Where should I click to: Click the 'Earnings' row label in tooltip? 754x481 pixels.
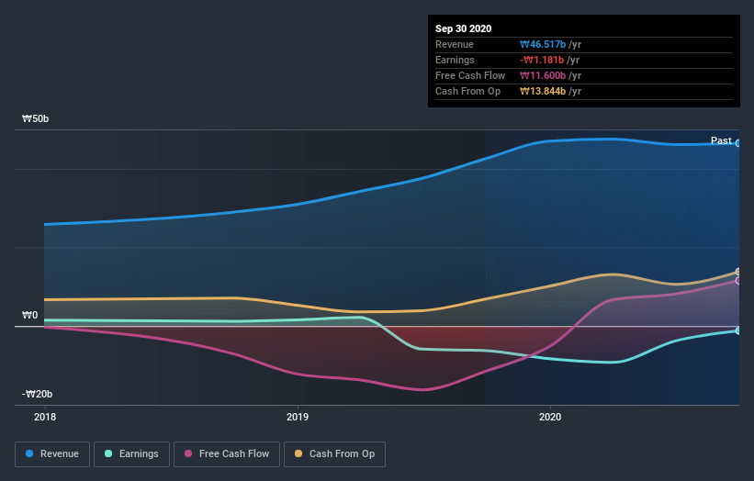pos(455,60)
